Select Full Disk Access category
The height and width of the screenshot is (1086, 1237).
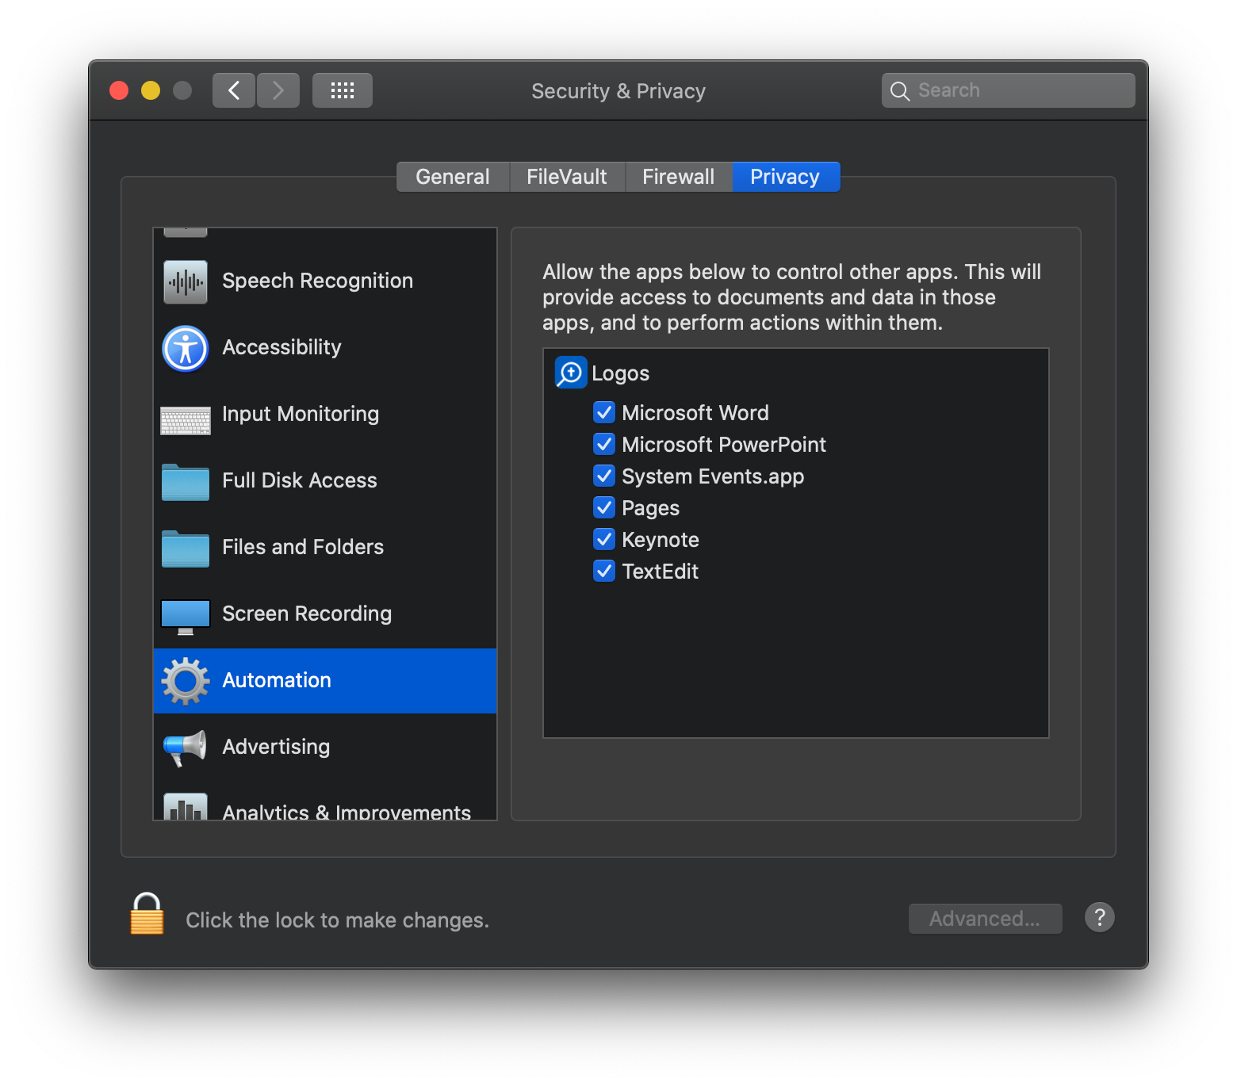click(x=325, y=481)
